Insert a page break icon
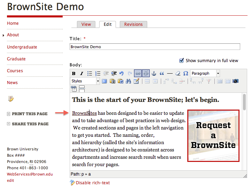Screen dimensions: 251x186 coord(82,89)
